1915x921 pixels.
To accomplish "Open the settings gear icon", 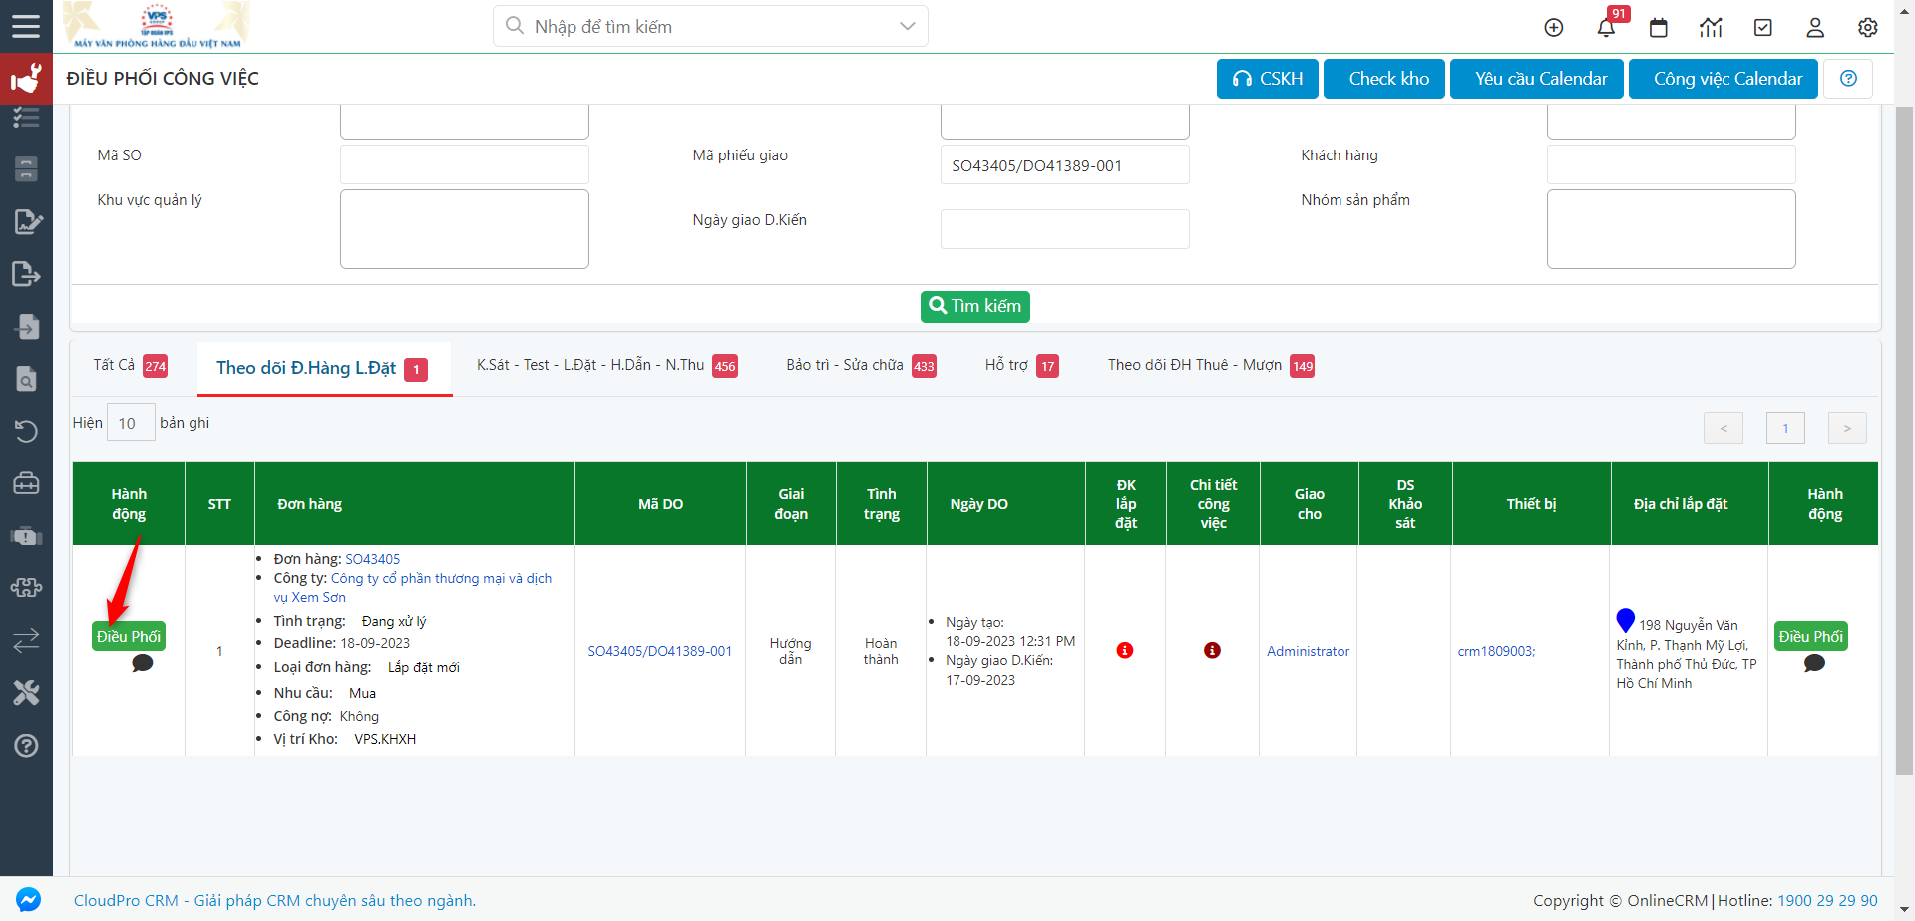I will click(x=1868, y=27).
